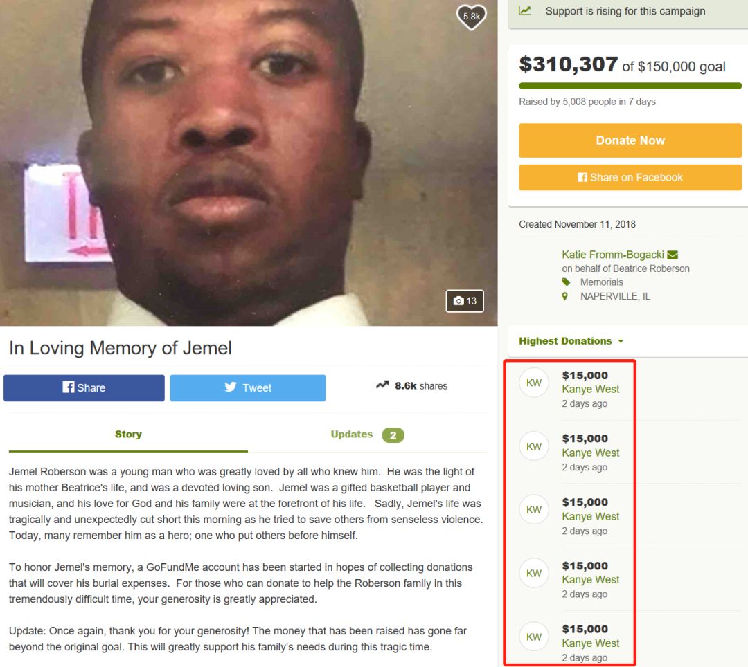Click the blue Facebook Share button
The image size is (748, 667).
84,387
